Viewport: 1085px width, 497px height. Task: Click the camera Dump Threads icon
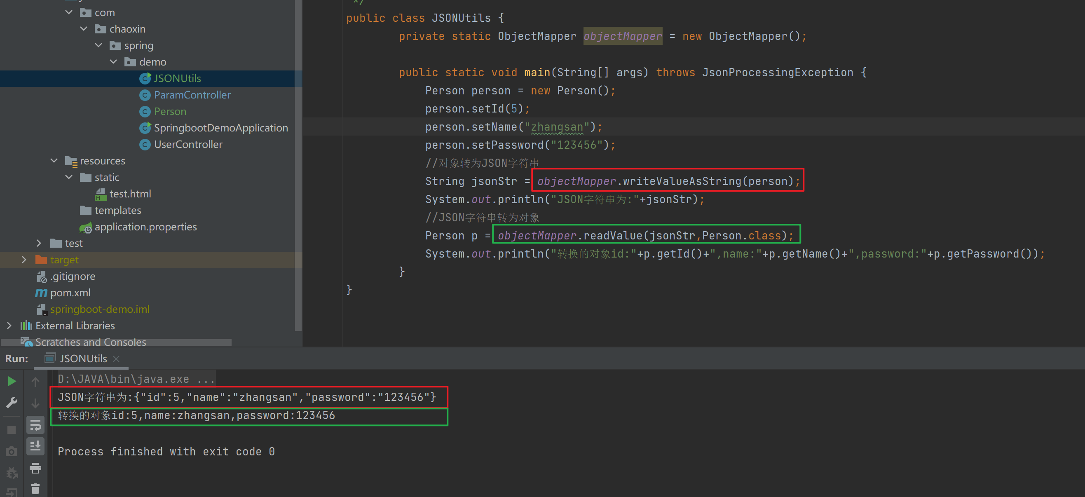coord(12,452)
